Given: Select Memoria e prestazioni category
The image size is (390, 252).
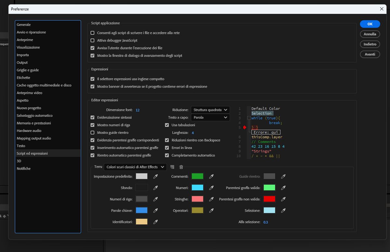Looking at the screenshot, I should (48, 123).
